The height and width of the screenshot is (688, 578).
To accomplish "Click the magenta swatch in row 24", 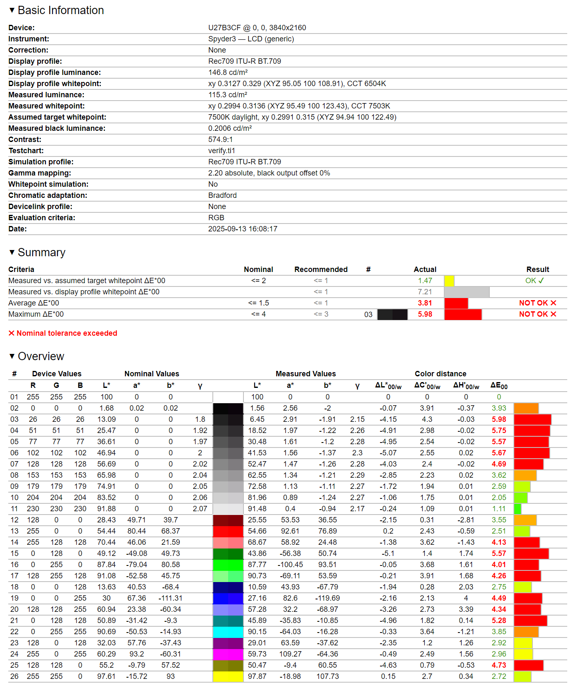I will pyautogui.click(x=228, y=654).
